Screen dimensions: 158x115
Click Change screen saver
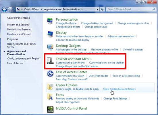pos(96,27)
